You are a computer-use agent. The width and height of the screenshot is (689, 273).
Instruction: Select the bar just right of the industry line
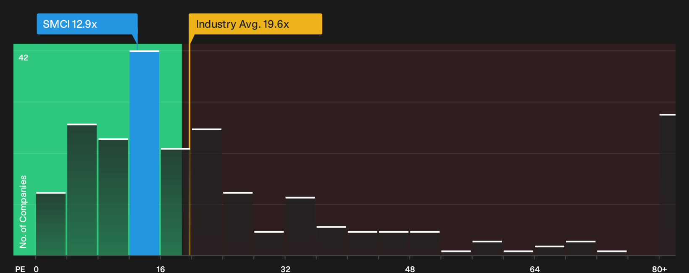tap(207, 192)
